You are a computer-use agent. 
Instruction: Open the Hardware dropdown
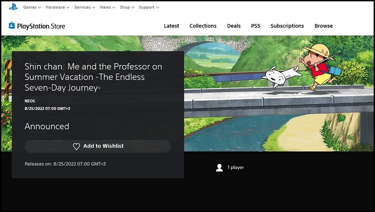[x=57, y=7]
